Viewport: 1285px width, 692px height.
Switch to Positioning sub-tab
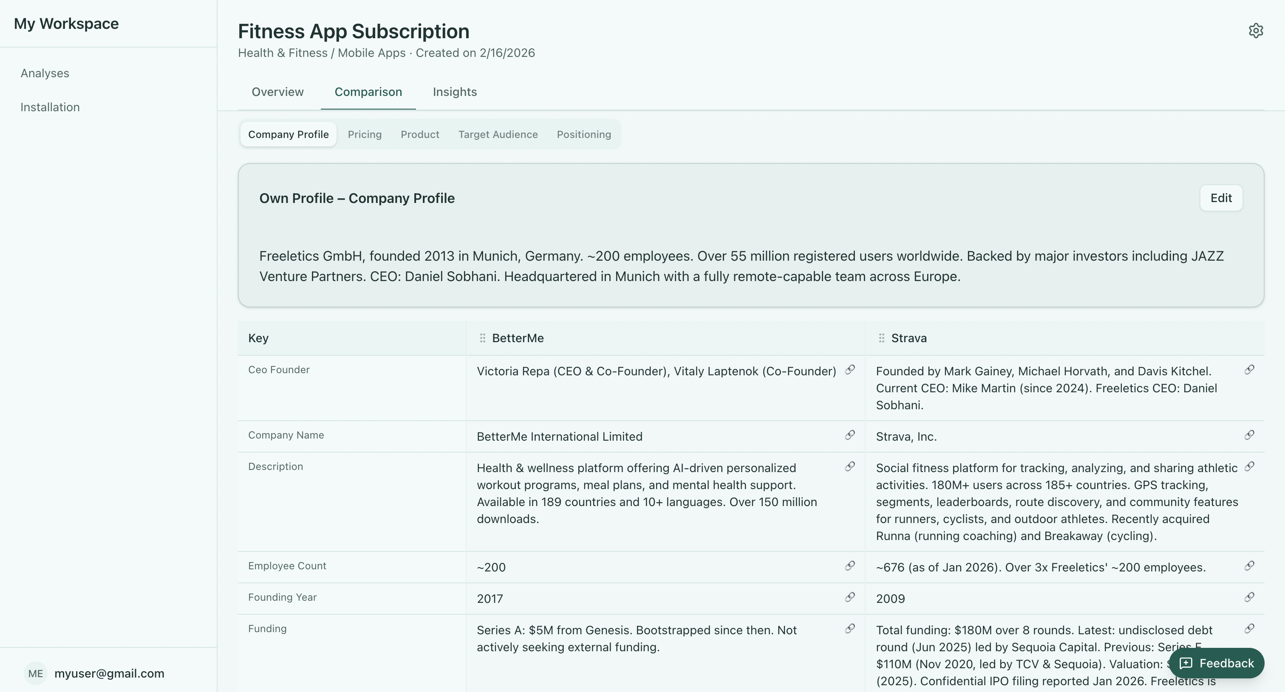pyautogui.click(x=583, y=135)
